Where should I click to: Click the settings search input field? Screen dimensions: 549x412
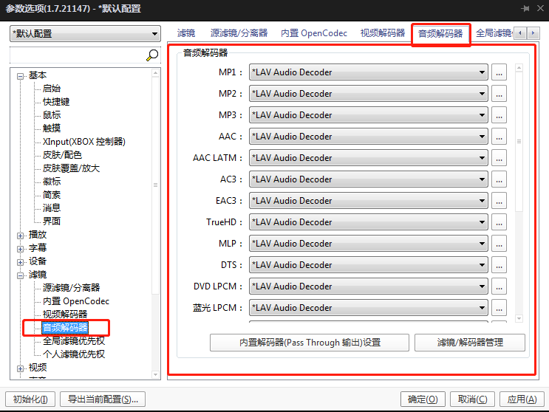tap(76, 55)
